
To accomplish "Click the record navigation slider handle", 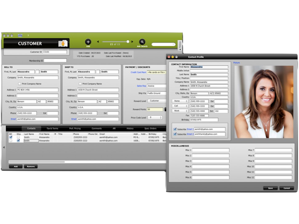I will tap(128, 42).
